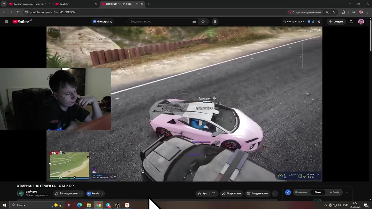The height and width of the screenshot is (209, 372).
Task: Click the Создать create button
Action: tap(336, 21)
